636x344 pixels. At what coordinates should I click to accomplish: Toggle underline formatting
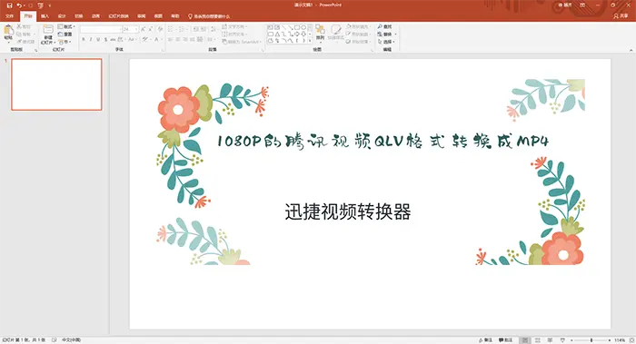[x=98, y=39]
